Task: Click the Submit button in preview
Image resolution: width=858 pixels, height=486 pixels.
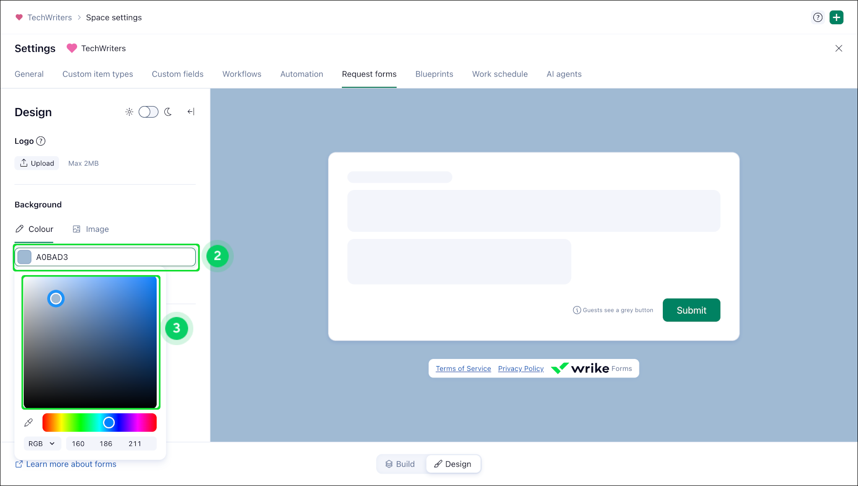Action: pyautogui.click(x=691, y=310)
